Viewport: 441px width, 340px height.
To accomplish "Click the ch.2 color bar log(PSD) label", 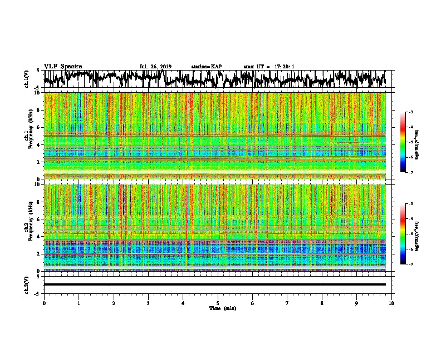I will [x=417, y=237].
